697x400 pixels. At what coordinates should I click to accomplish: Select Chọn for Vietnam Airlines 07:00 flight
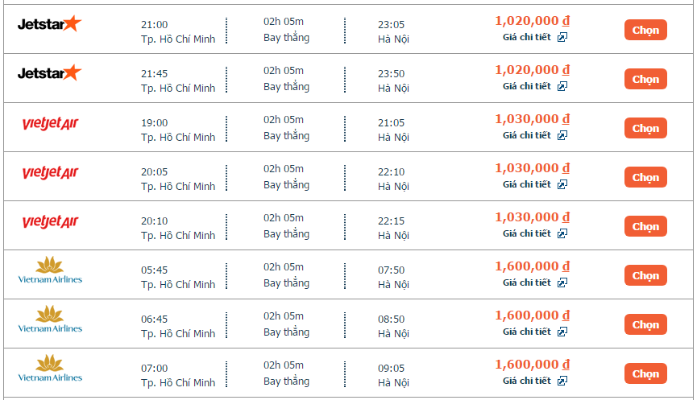pos(645,373)
